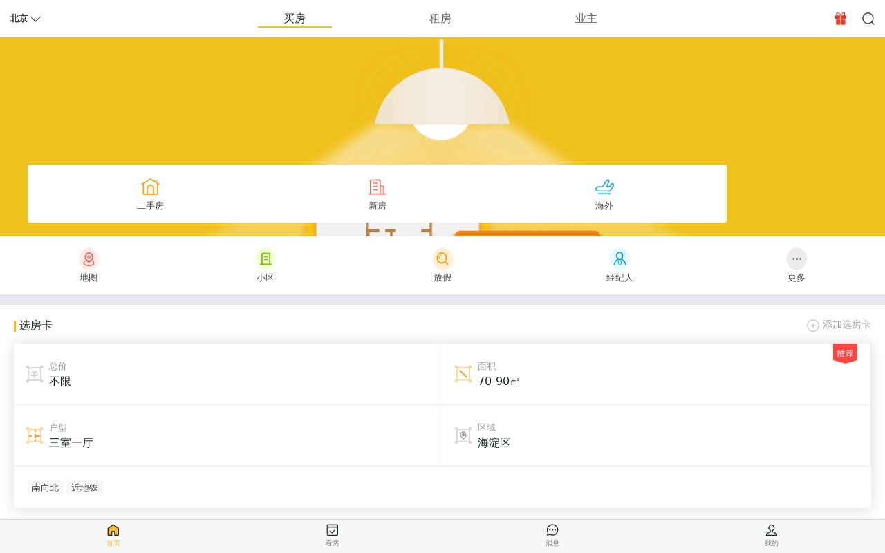This screenshot has height=553, width=885.
Task: Go to 我的 in the bottom bar
Action: (772, 536)
